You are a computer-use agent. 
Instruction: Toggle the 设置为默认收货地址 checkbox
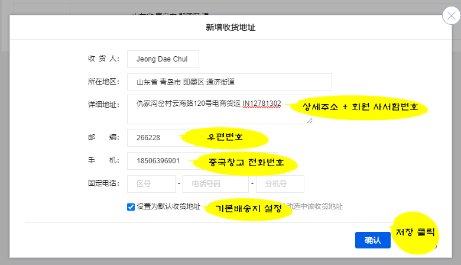[x=131, y=207]
